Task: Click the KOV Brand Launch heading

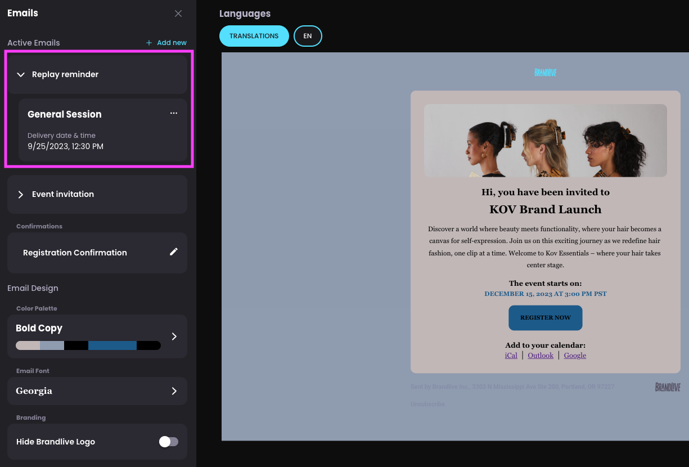Action: (x=546, y=209)
